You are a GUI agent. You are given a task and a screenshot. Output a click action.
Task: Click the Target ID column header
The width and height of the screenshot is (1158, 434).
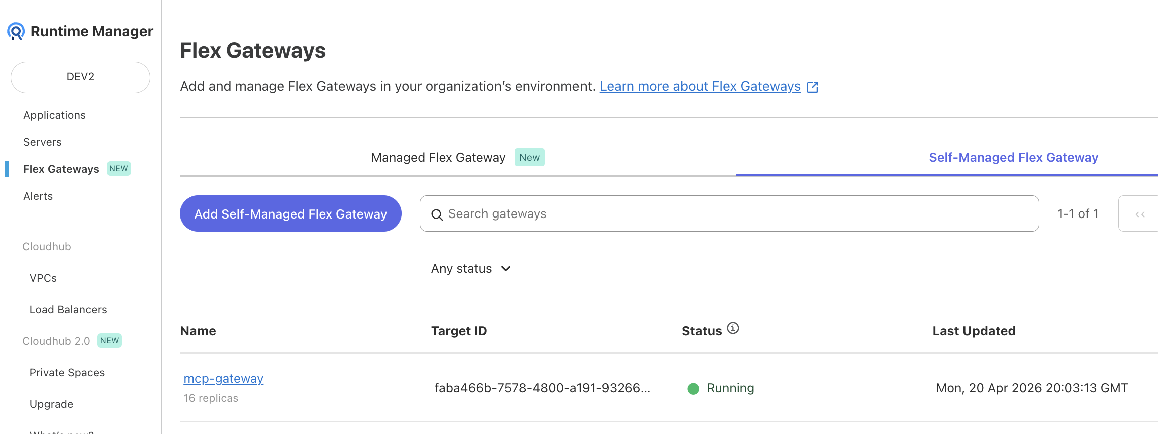click(459, 331)
